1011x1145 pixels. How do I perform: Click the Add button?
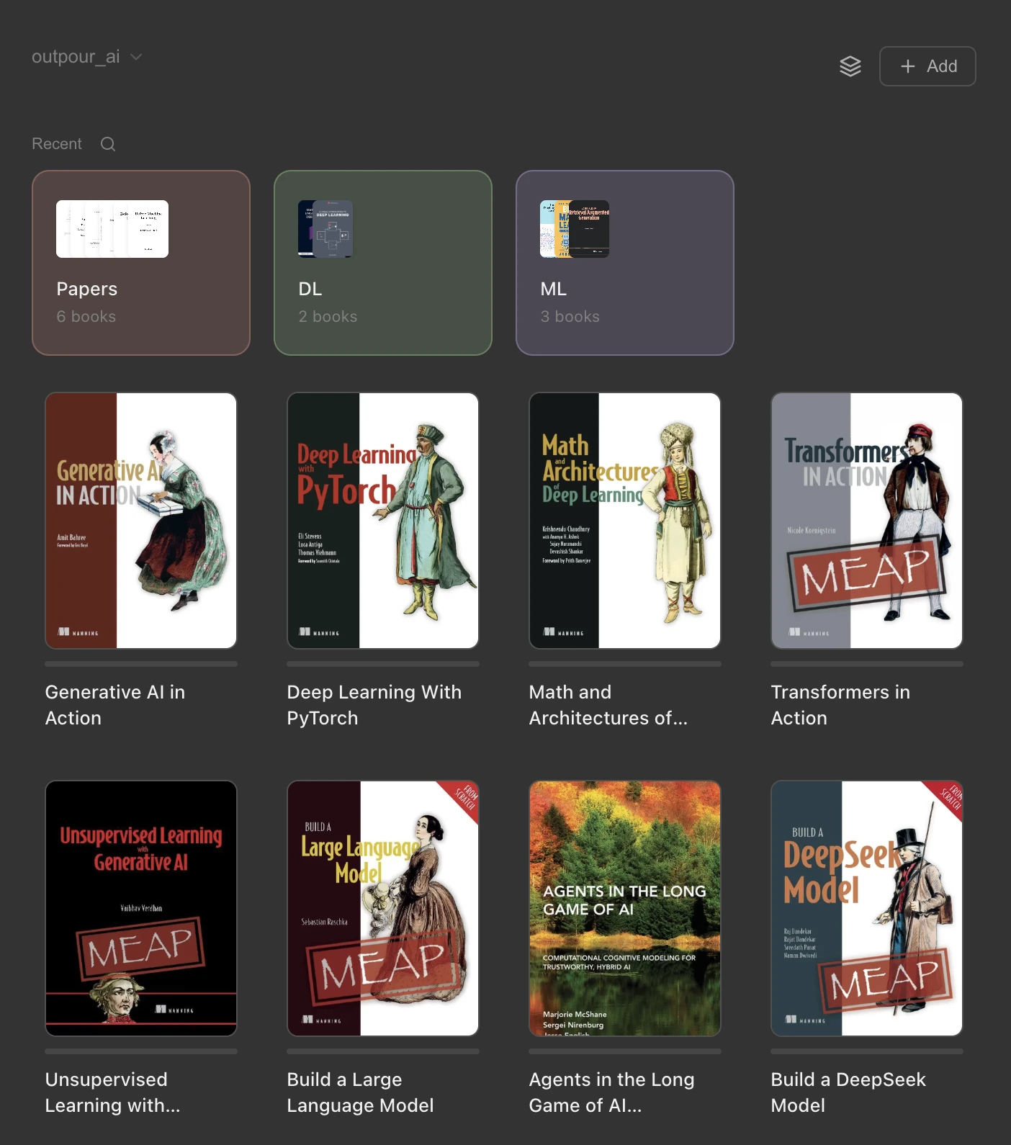click(927, 66)
